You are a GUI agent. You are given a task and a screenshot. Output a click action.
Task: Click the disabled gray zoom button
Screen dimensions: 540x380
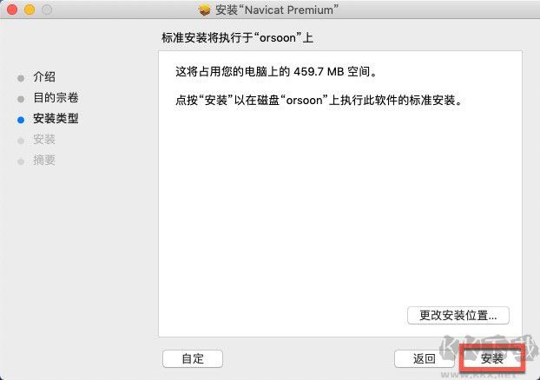click(47, 10)
